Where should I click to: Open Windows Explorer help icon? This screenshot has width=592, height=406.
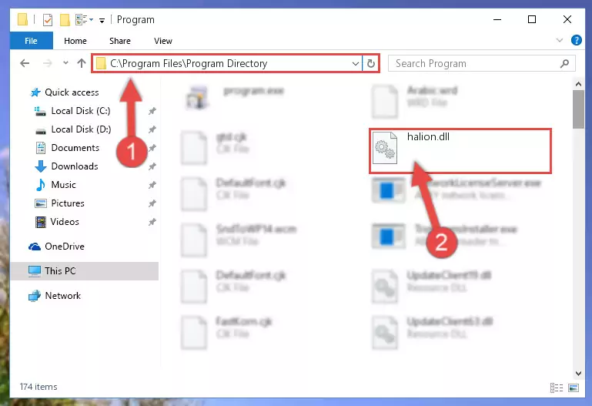pos(576,40)
